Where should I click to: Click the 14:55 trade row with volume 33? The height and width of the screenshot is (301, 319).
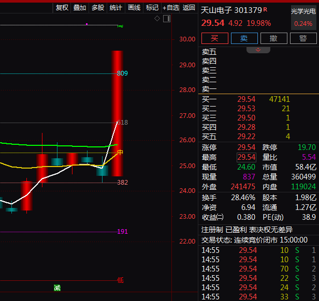tap(258, 297)
